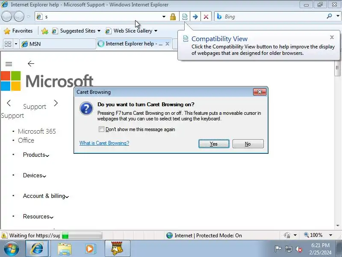
Task: Open Windows Media Player from the taskbar
Action: (x=90, y=249)
